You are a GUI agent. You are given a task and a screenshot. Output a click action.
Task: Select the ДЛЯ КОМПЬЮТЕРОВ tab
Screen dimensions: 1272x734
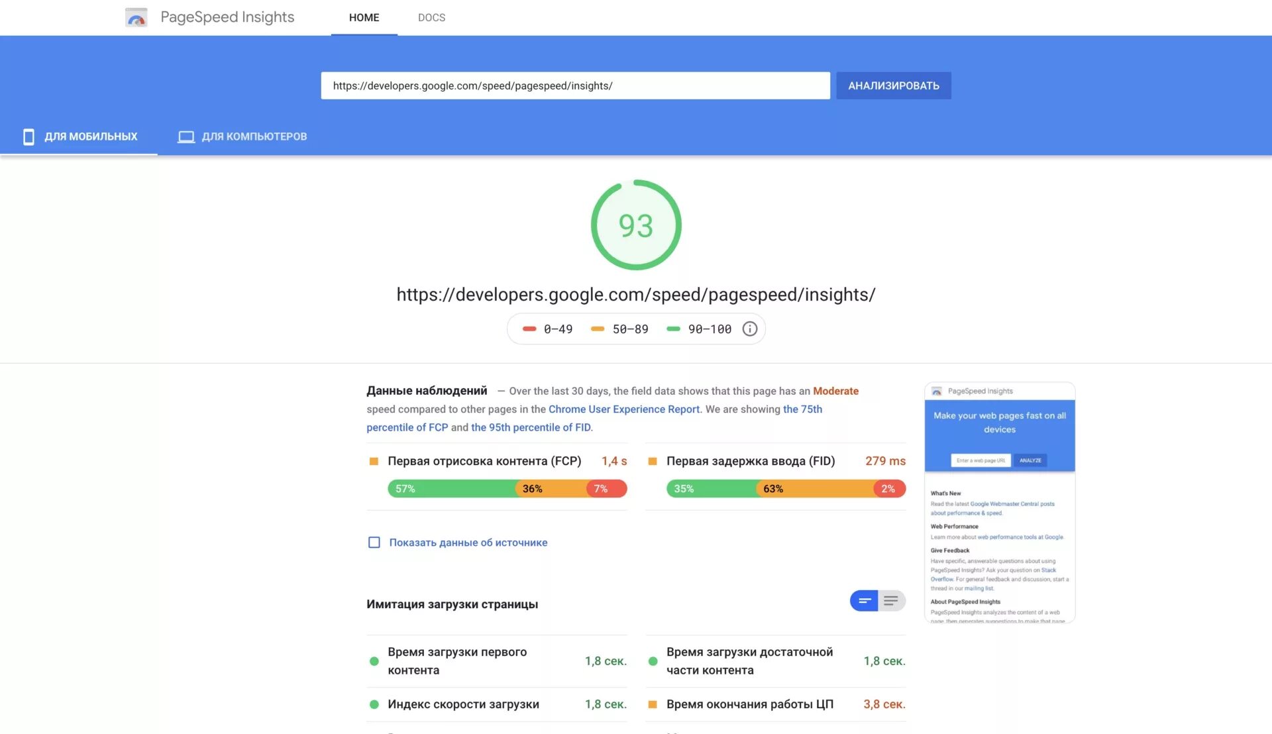(x=242, y=136)
